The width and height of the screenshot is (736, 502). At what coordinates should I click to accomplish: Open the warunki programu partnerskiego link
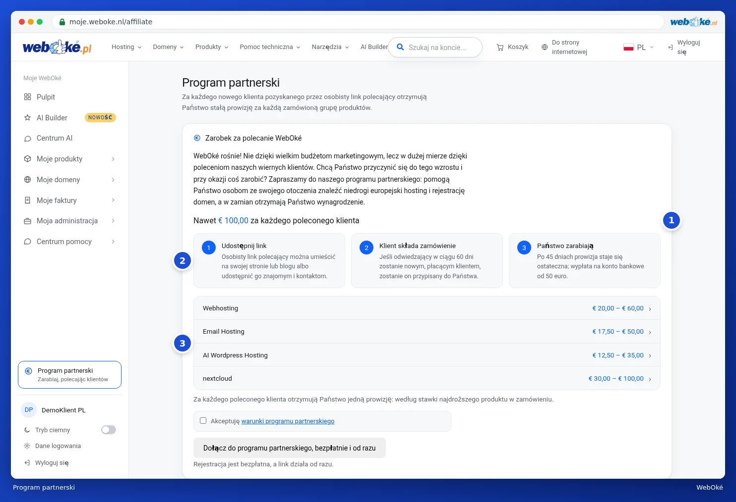pos(288,421)
